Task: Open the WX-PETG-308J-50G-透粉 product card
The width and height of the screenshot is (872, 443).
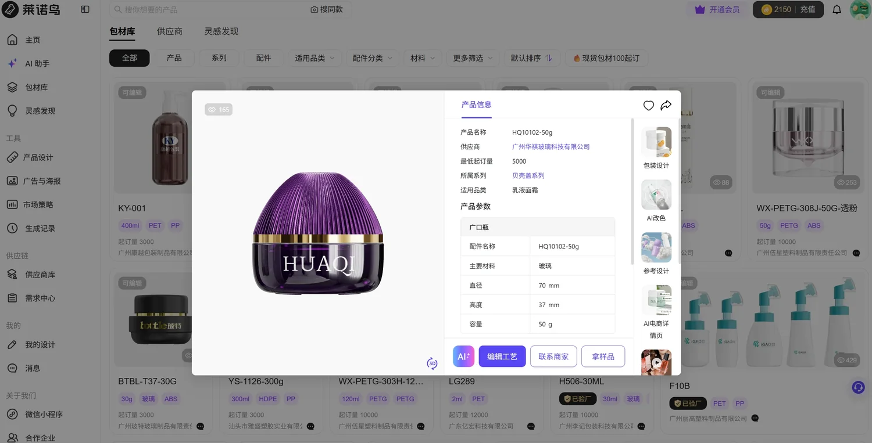Action: pyautogui.click(x=808, y=171)
